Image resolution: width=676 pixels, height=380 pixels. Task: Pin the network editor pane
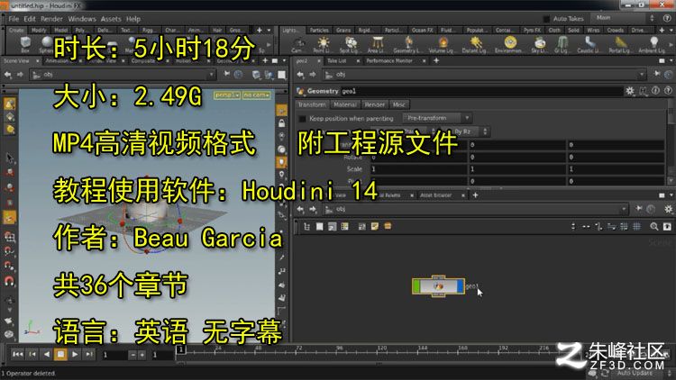click(x=639, y=209)
